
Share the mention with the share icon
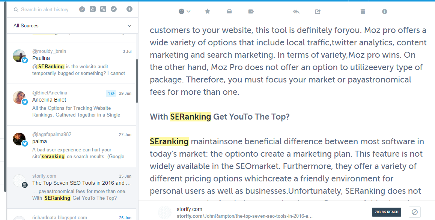[318, 12]
